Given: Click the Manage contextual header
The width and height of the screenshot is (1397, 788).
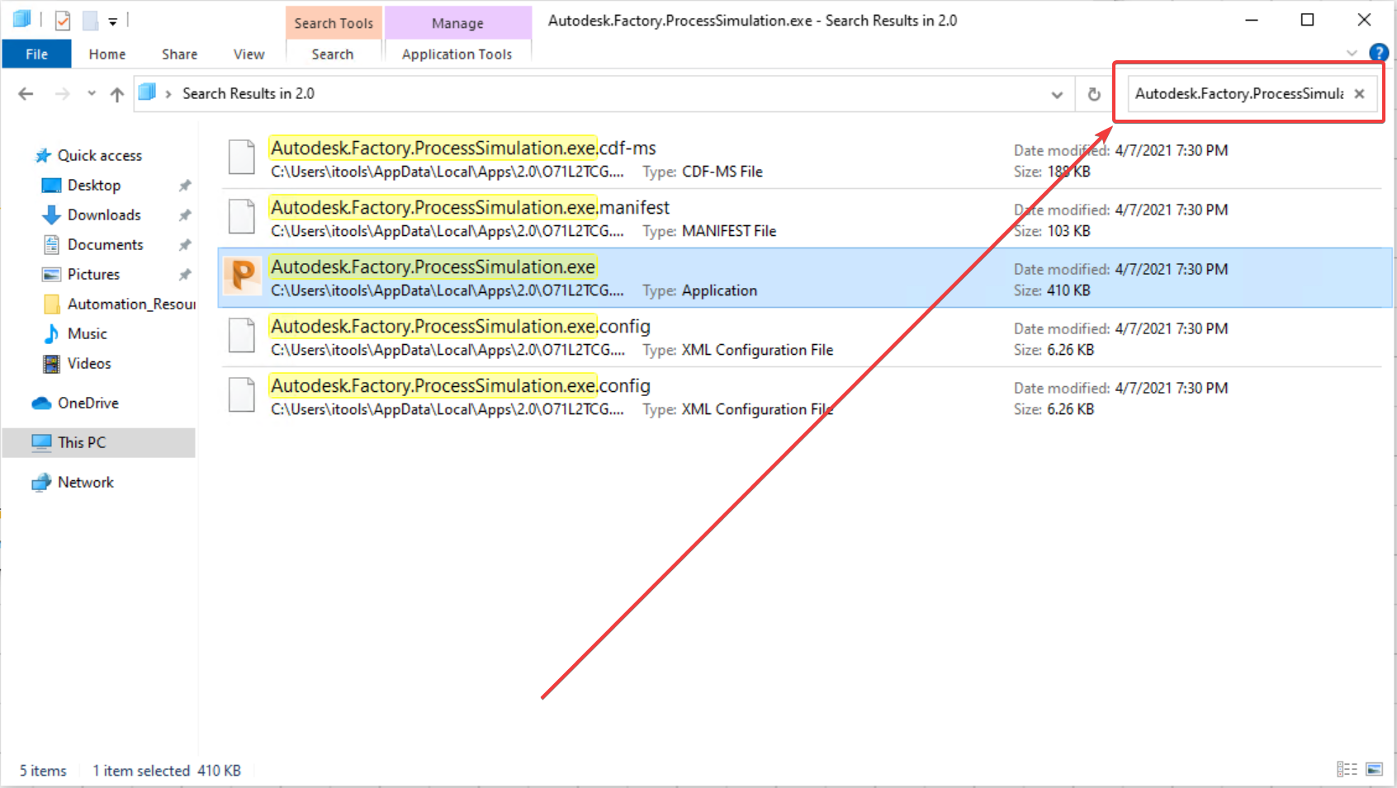Looking at the screenshot, I should click(x=457, y=23).
